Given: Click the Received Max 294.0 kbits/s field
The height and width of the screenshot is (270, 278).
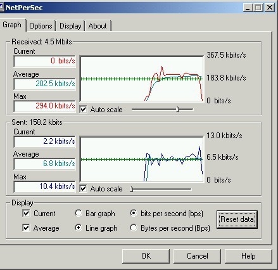Looking at the screenshot, I should [x=44, y=106].
